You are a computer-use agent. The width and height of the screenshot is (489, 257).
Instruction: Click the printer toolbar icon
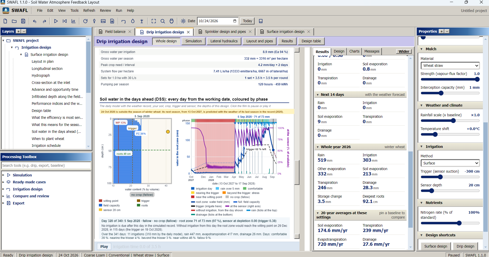coord(172,21)
